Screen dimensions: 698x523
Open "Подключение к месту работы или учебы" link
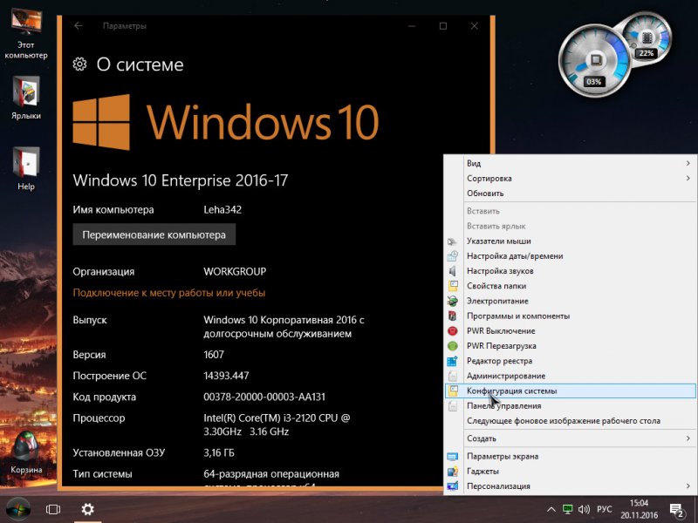(169, 293)
